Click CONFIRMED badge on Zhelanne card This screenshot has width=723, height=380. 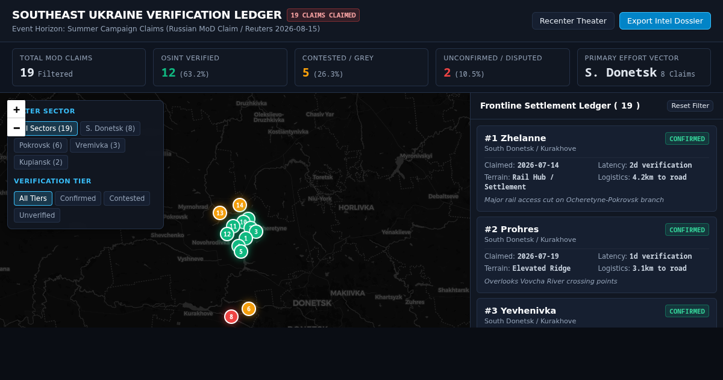[687, 139]
